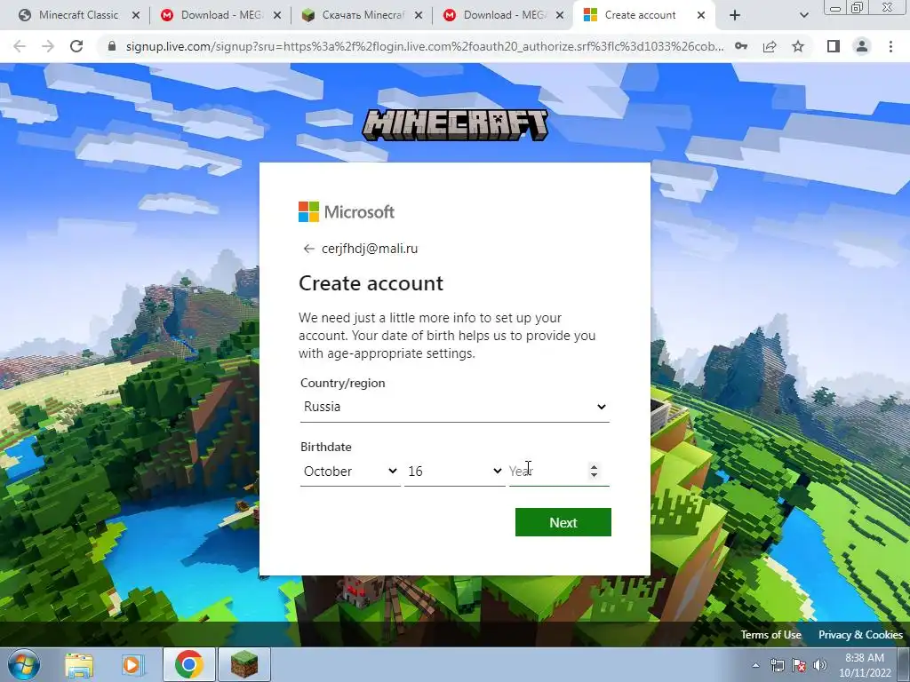Toggle the Chrome side panel icon
The image size is (910, 682).
[x=834, y=46]
